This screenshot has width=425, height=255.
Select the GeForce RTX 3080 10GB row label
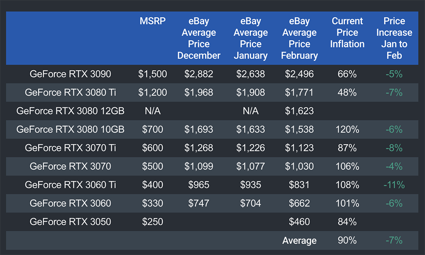point(70,129)
